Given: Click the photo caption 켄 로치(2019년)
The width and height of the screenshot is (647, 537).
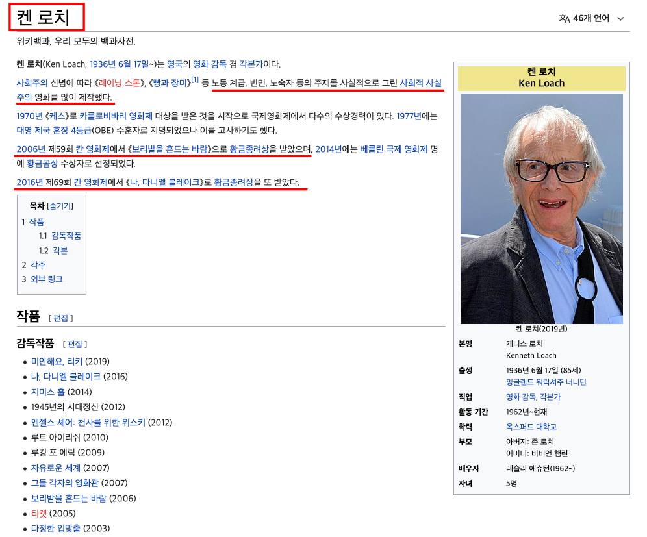Looking at the screenshot, I should (x=541, y=329).
